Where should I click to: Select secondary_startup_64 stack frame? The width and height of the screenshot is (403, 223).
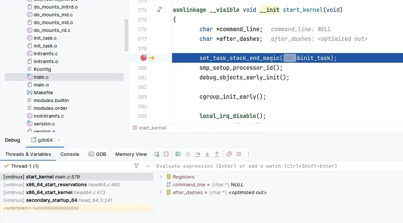point(77,200)
